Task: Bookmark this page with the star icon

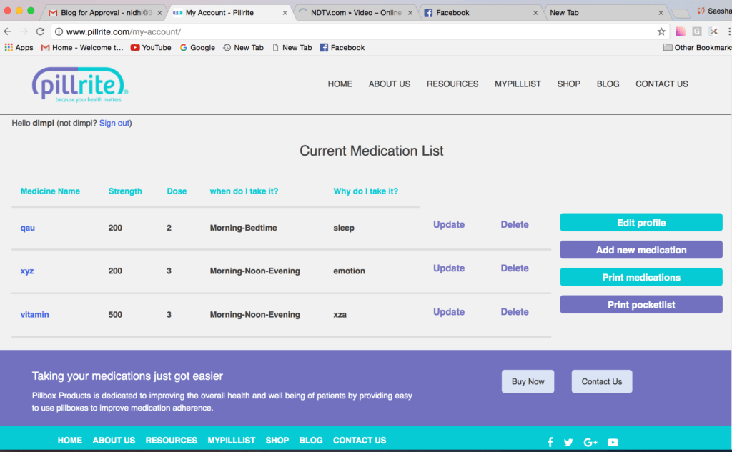Action: 660,31
